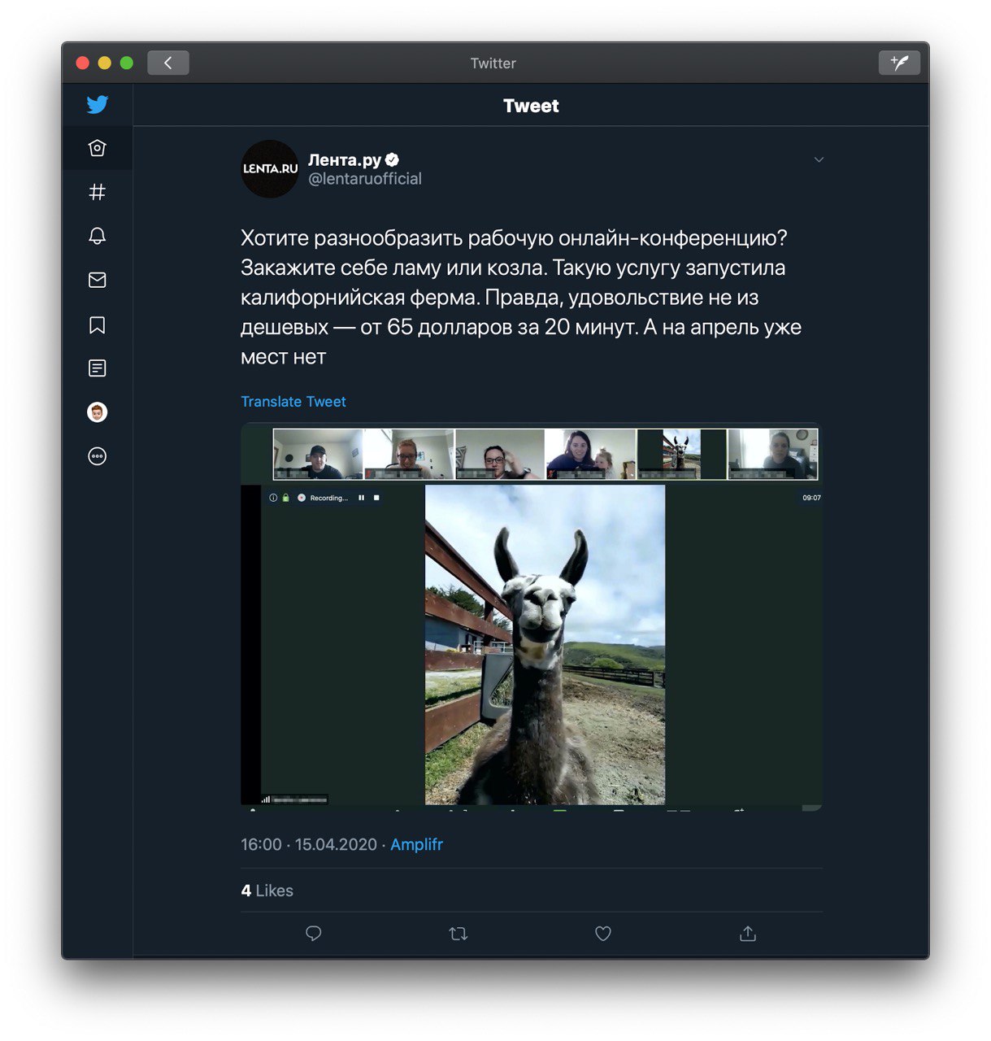991x1041 pixels.
Task: Click the Лента.ру account name
Action: click(x=345, y=159)
